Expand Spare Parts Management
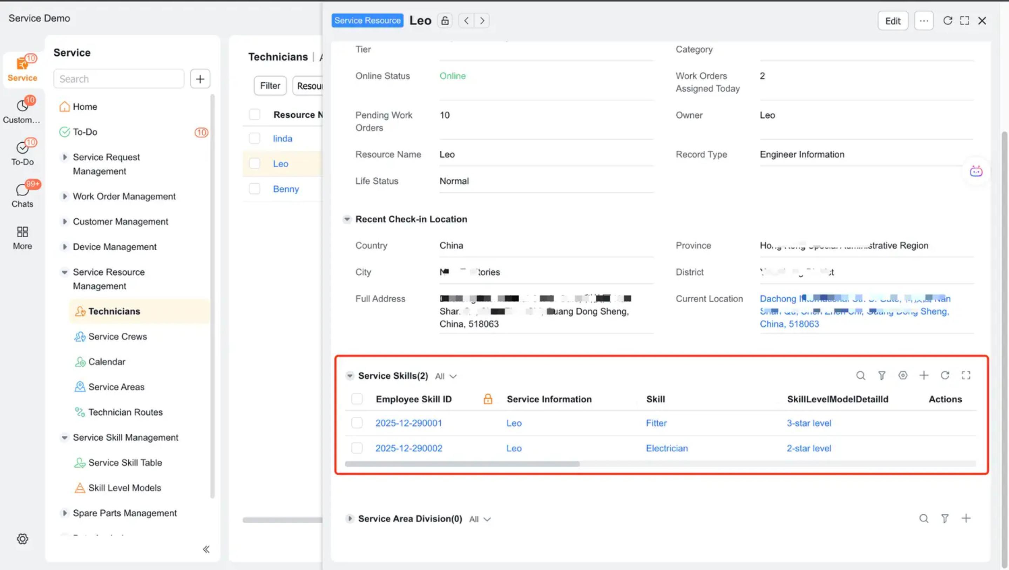 pos(65,513)
